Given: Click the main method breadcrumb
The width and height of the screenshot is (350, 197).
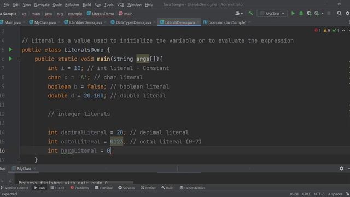Looking at the screenshot, I should (126, 14).
